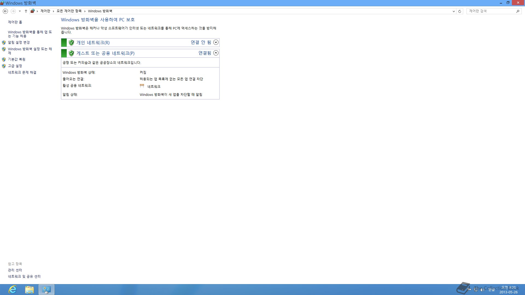The width and height of the screenshot is (525, 295).
Task: Click the Back navigation arrow
Action: (x=5, y=11)
